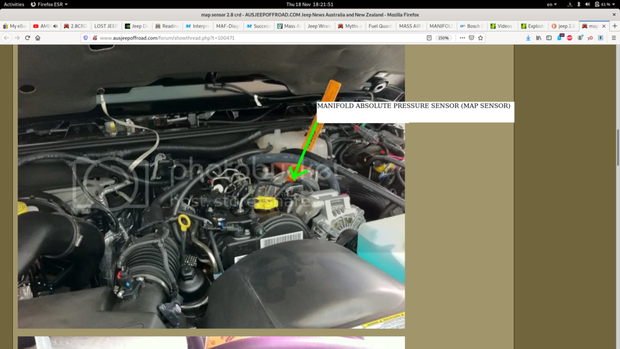Open the Firefox ESR app menu
This screenshot has width=620, height=349.
[x=49, y=4]
